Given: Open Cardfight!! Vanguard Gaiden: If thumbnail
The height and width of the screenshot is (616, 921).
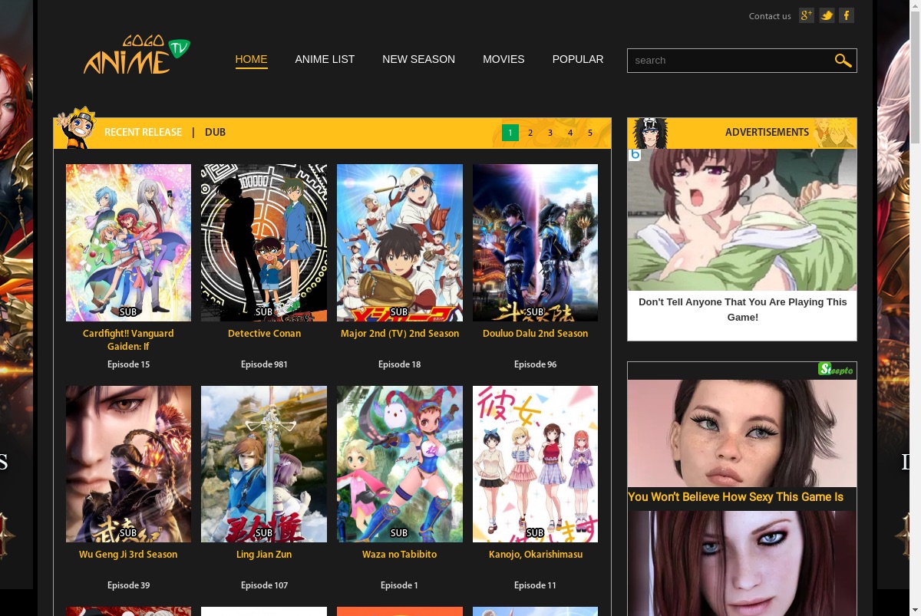Looking at the screenshot, I should tap(128, 242).
